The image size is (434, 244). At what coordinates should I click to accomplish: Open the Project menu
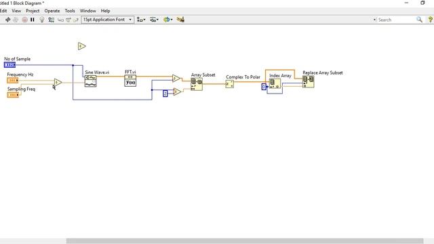point(33,11)
